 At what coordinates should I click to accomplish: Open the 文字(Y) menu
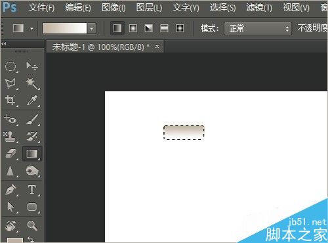coord(186,8)
